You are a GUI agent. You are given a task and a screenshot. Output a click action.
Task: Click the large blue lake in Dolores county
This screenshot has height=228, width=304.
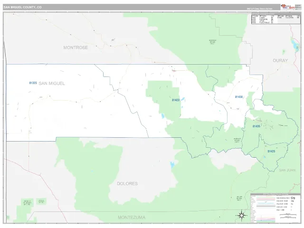[x=172, y=165]
